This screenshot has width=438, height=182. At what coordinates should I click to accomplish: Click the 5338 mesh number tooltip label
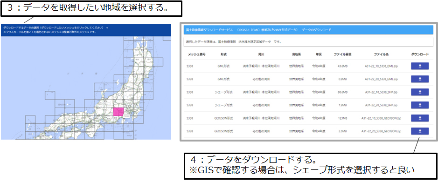pos(126,115)
